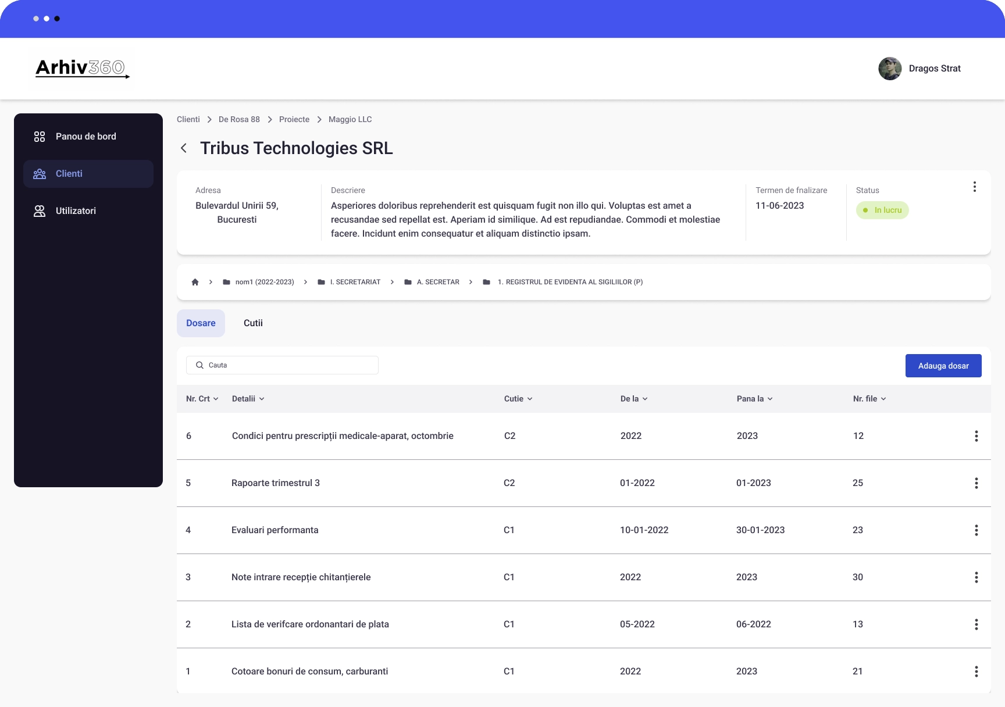The width and height of the screenshot is (1005, 707).
Task: Click the Adauga dosar button
Action: point(943,366)
